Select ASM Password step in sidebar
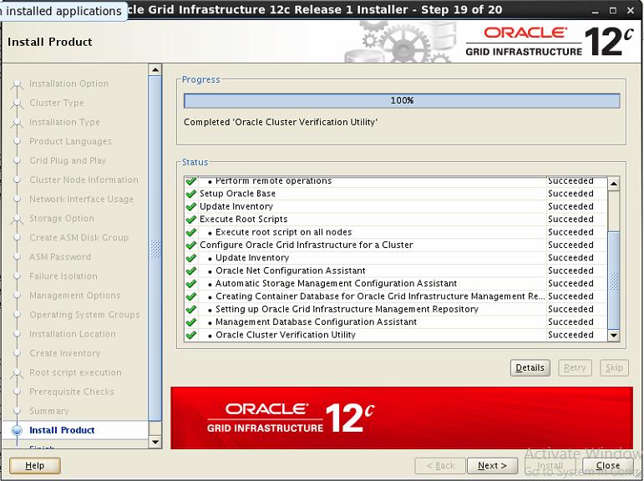The height and width of the screenshot is (481, 644). 60,256
